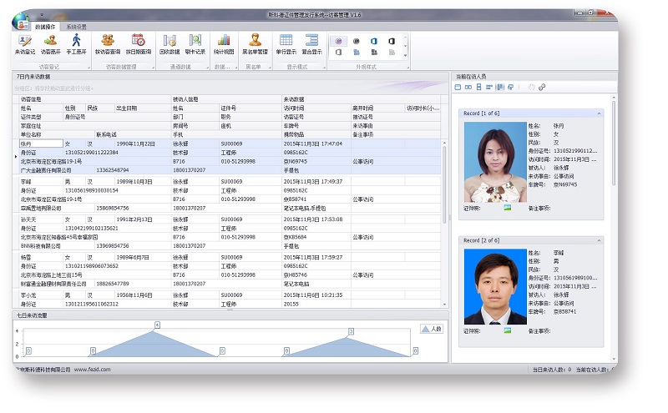668x413 pixels.
Task: Click the wrench customization icon in visitor panel
Action: pyautogui.click(x=542, y=87)
